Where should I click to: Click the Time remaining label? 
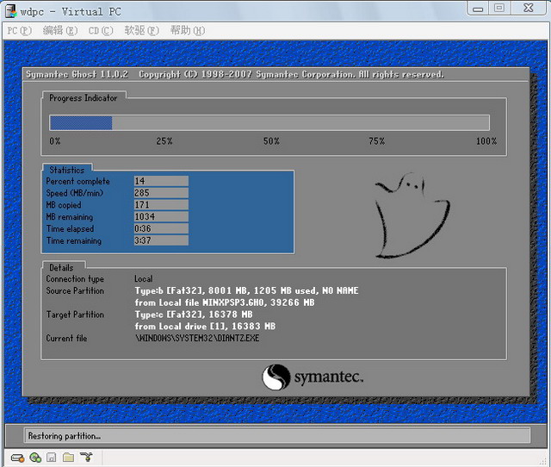click(74, 241)
